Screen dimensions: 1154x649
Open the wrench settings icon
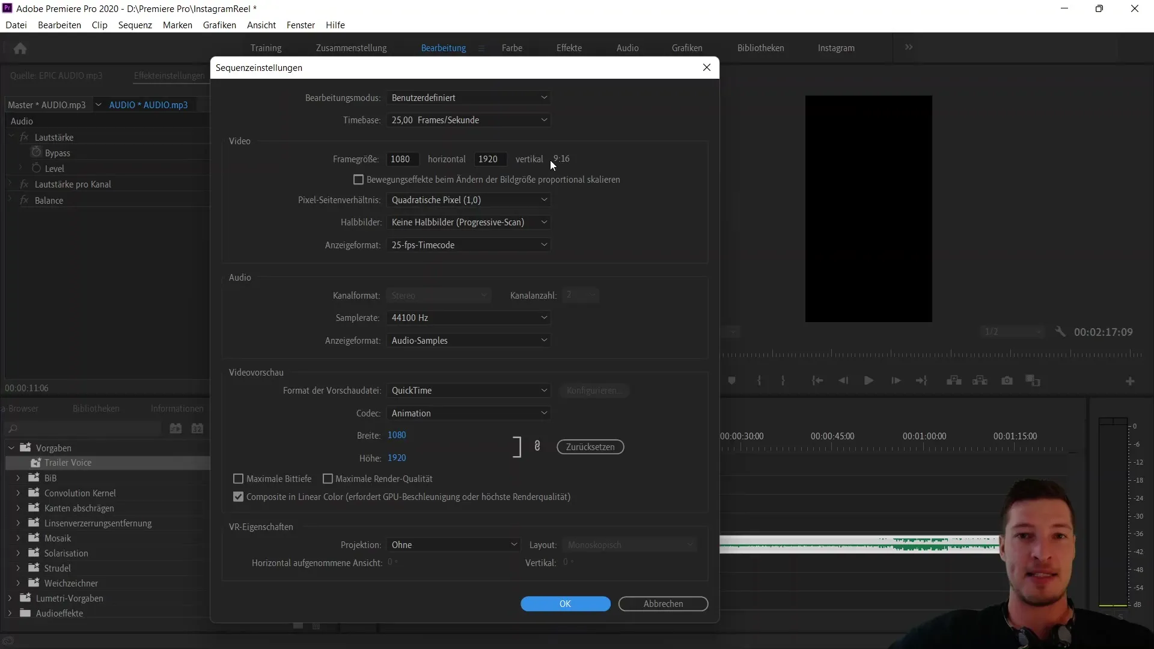point(1060,332)
